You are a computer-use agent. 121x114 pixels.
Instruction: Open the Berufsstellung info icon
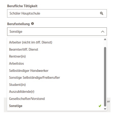click(32, 24)
